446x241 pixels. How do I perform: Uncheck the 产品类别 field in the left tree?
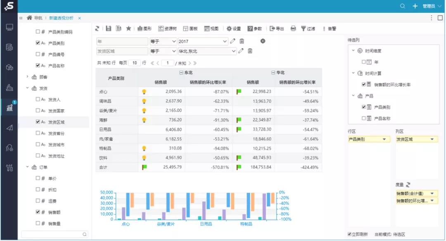38,43
